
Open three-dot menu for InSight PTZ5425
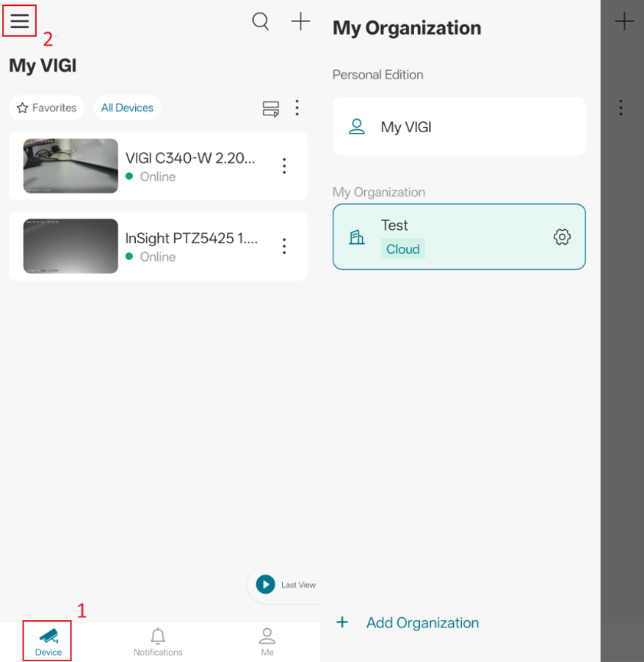pyautogui.click(x=284, y=246)
